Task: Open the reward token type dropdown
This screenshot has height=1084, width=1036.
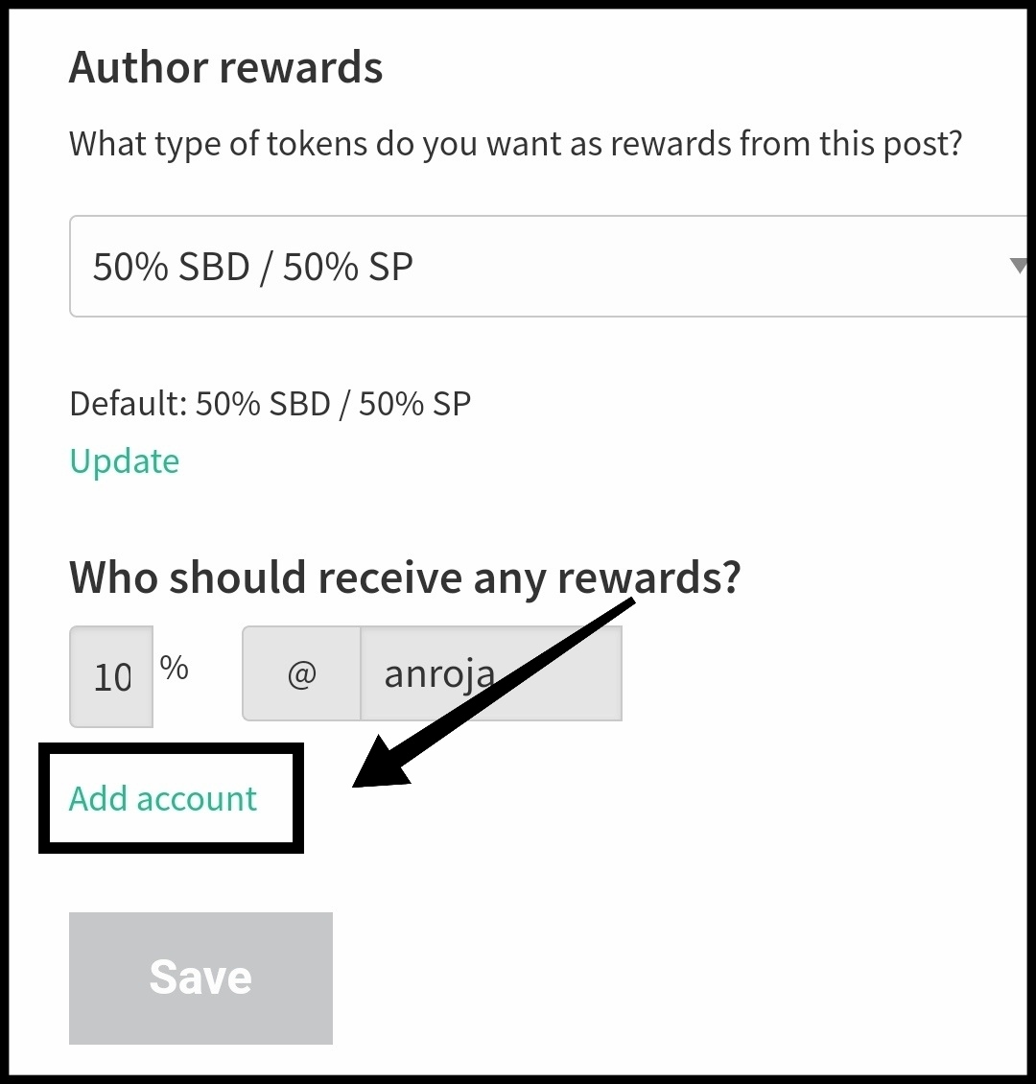Action: click(548, 266)
